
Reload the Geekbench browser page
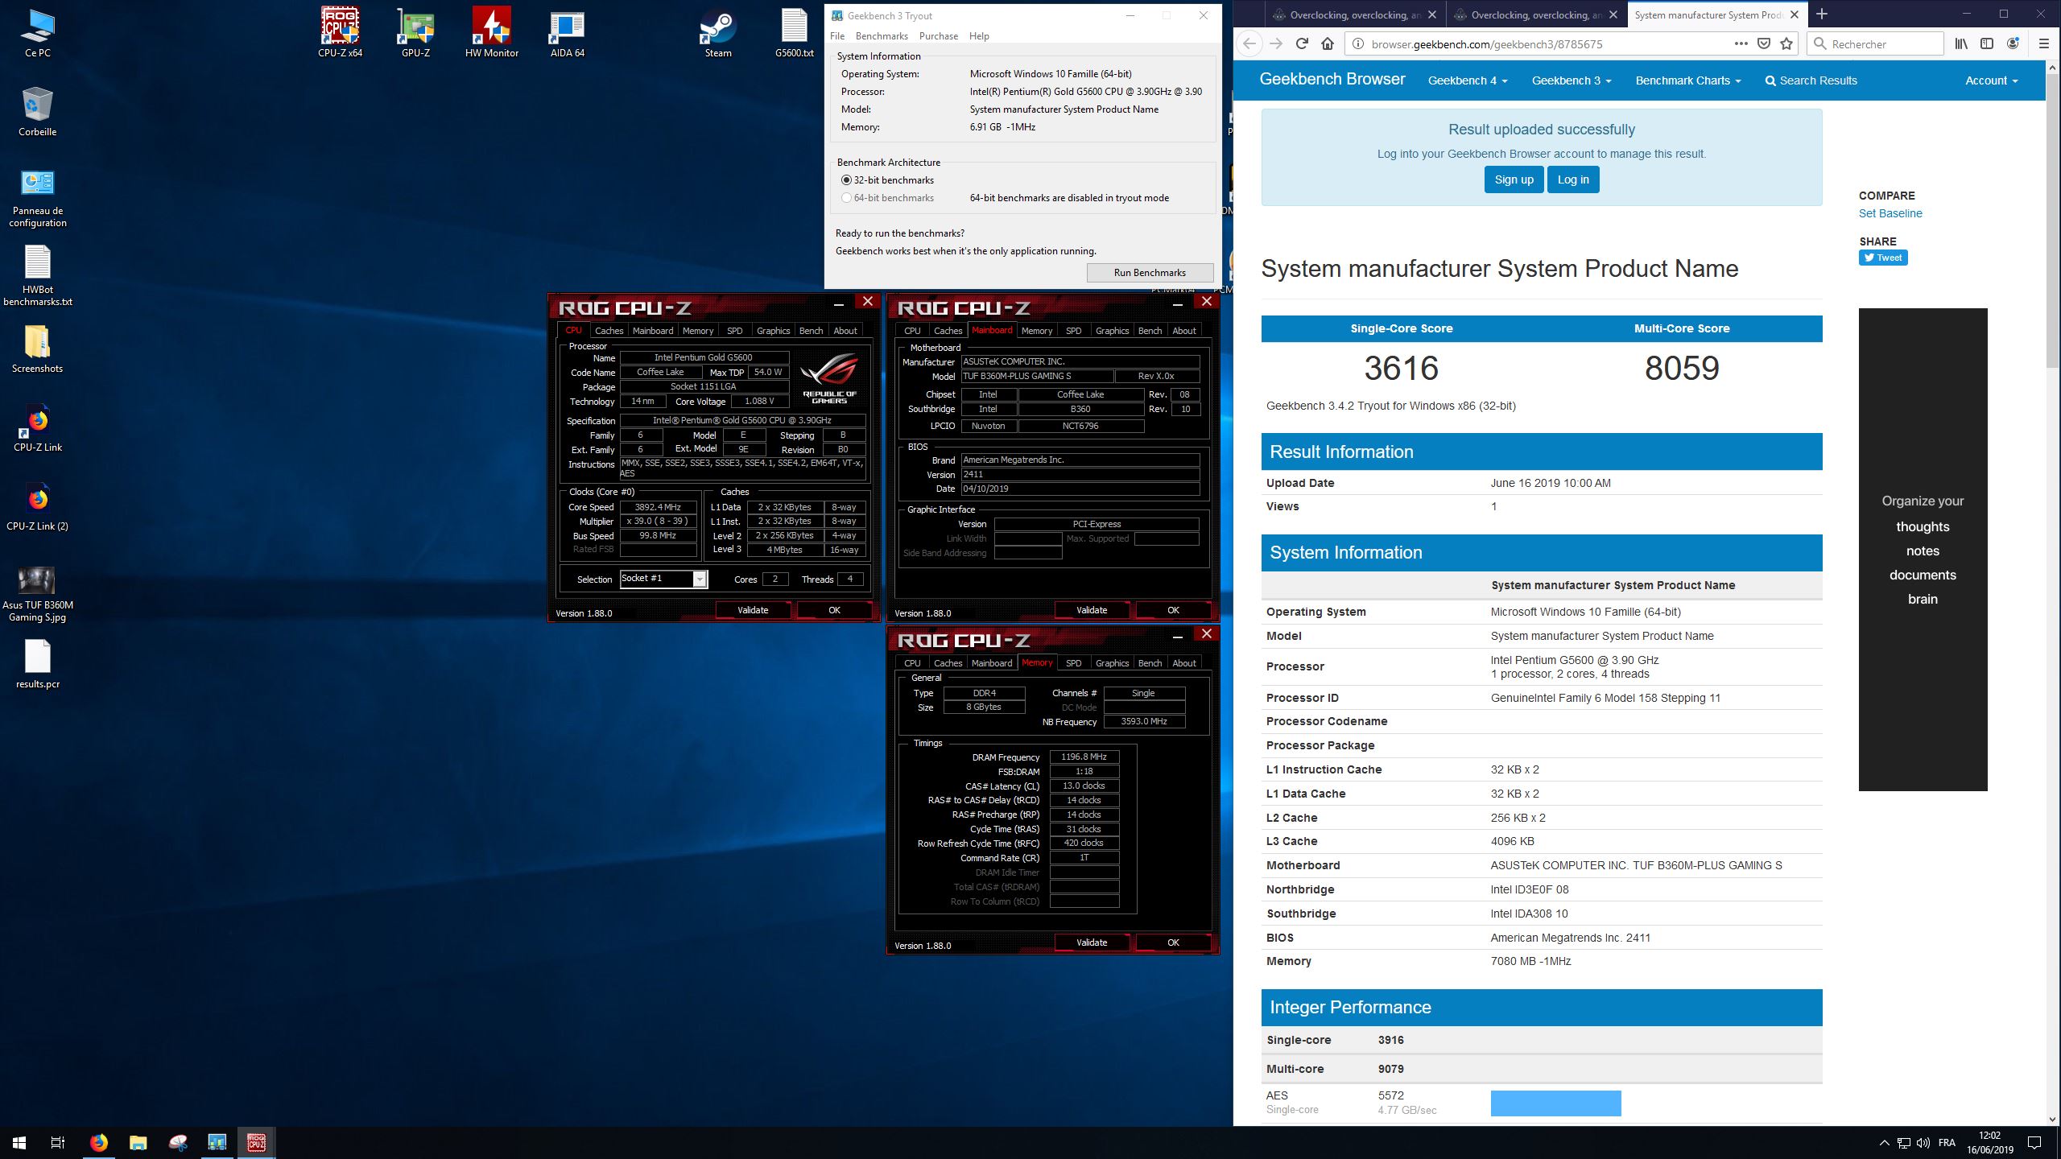tap(1302, 44)
